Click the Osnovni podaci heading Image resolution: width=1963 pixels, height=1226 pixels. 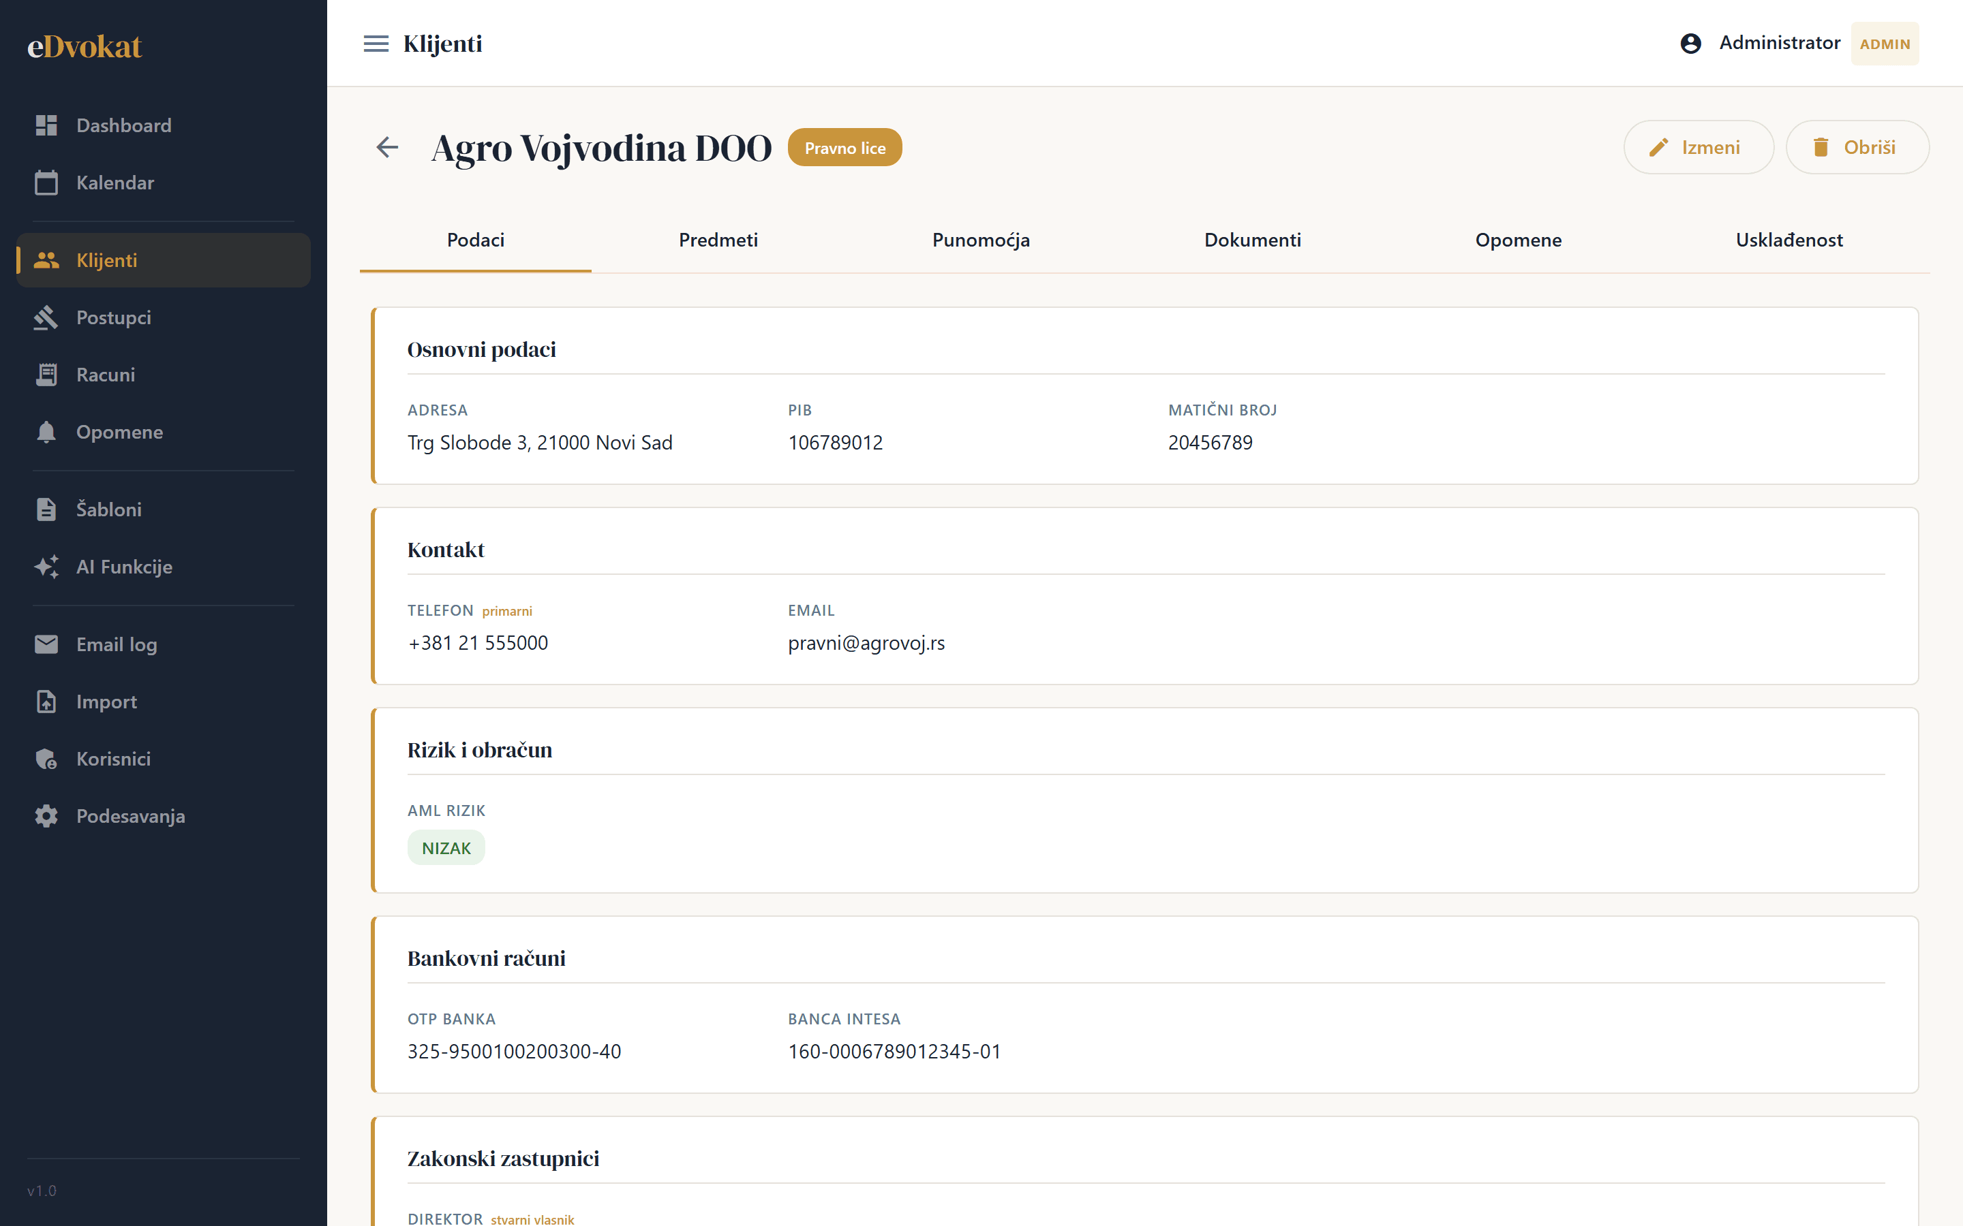click(482, 349)
